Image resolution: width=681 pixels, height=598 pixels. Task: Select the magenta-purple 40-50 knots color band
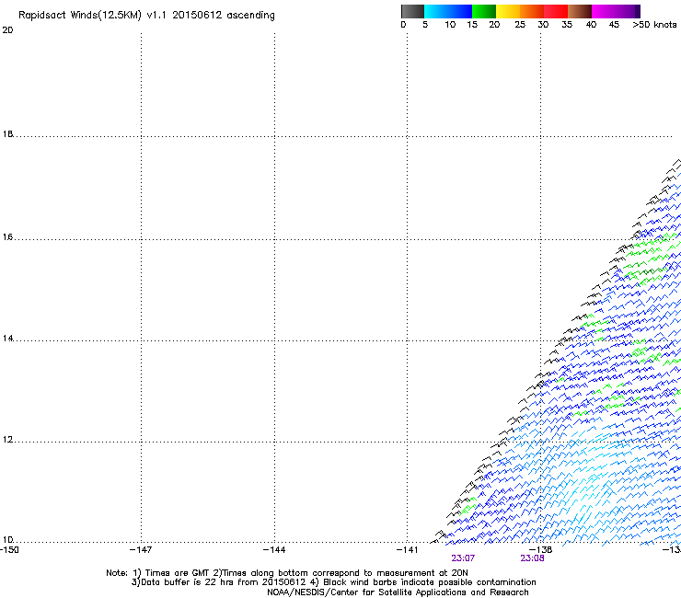616,11
